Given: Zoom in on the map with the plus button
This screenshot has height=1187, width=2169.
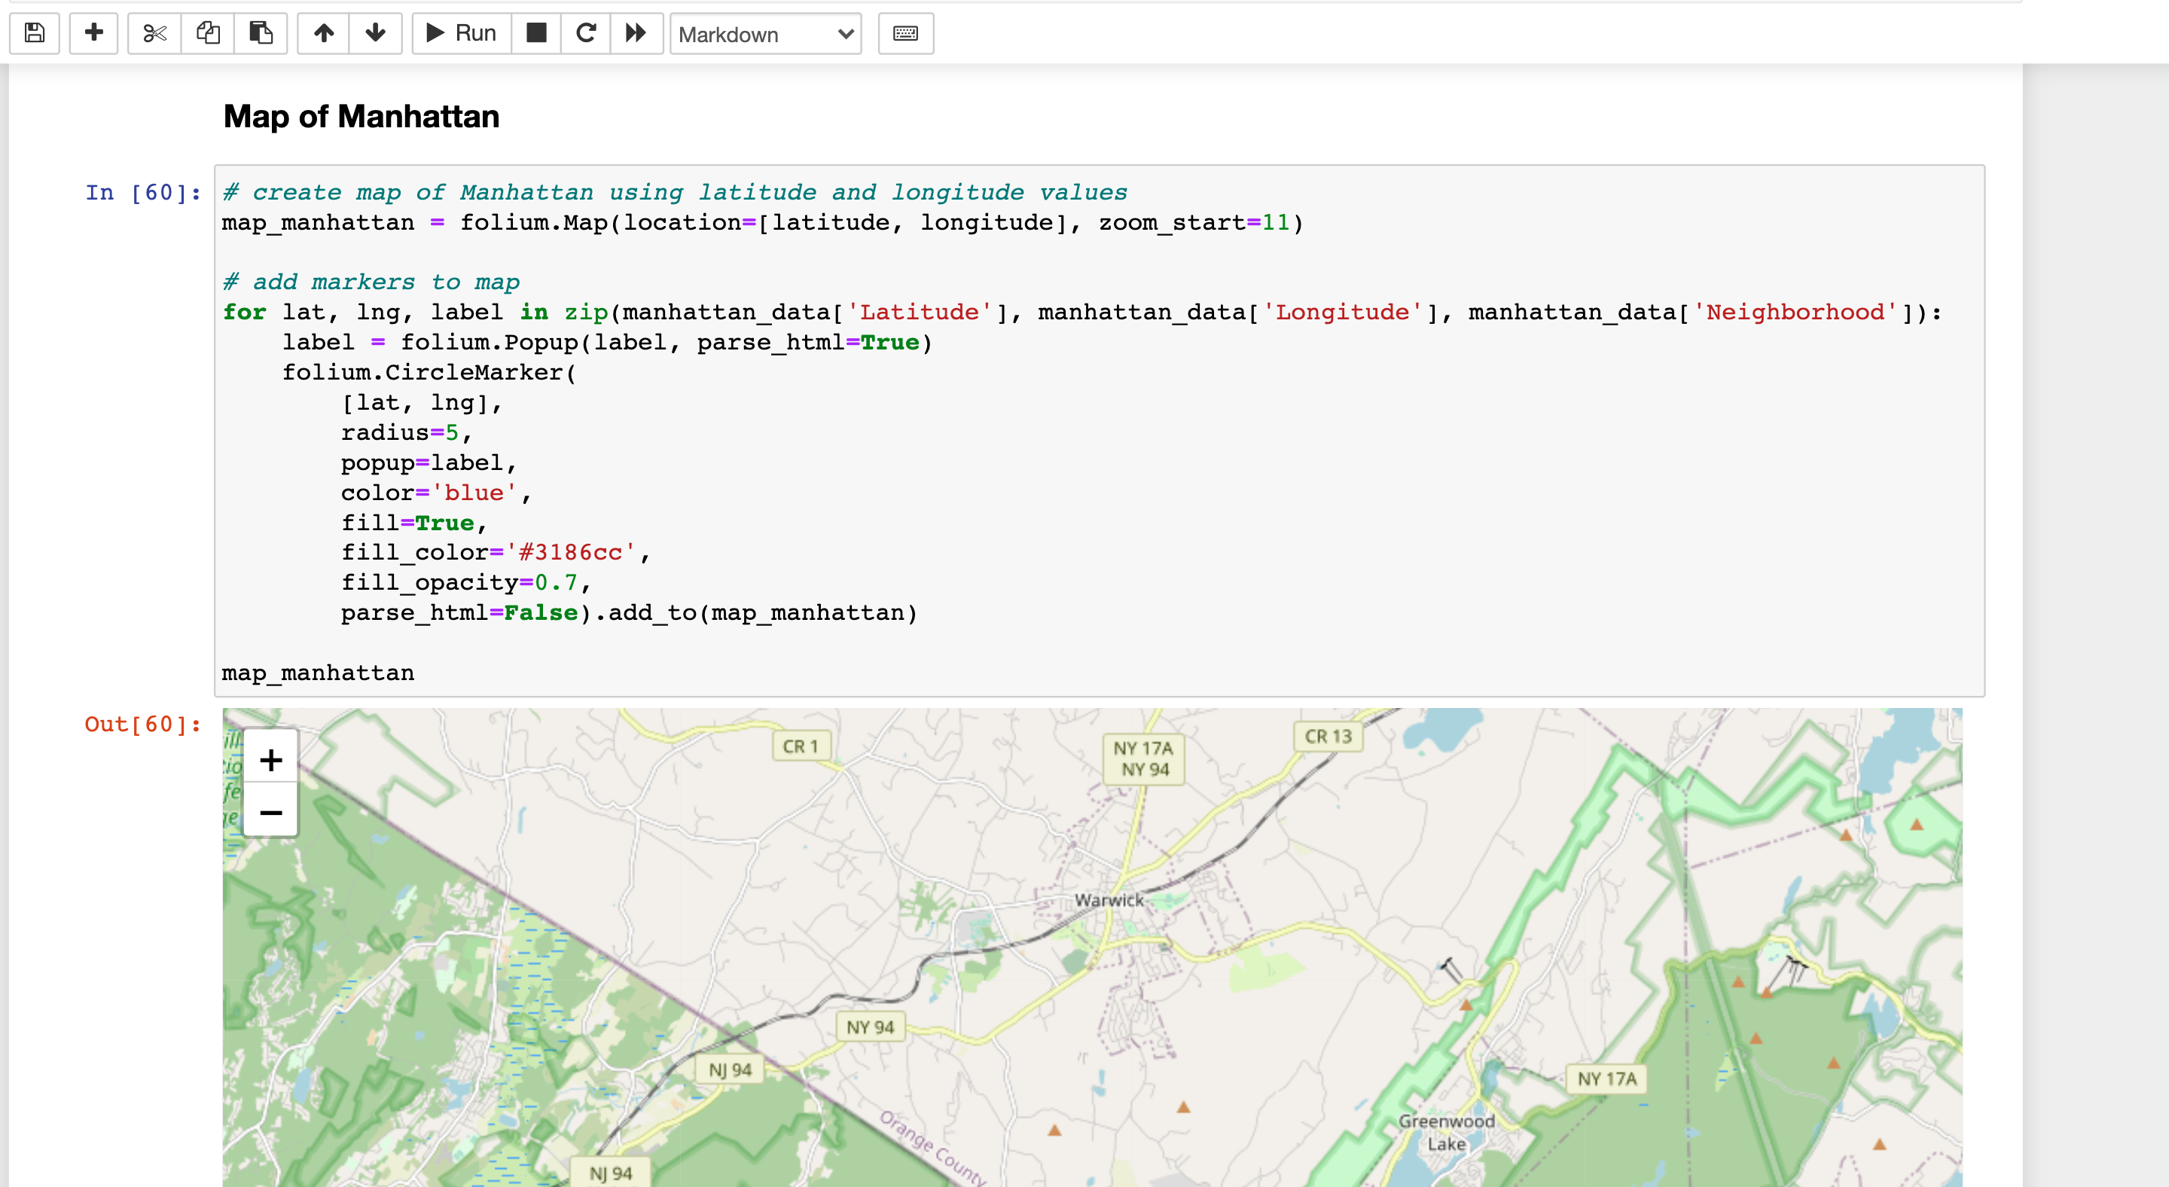Looking at the screenshot, I should [270, 760].
